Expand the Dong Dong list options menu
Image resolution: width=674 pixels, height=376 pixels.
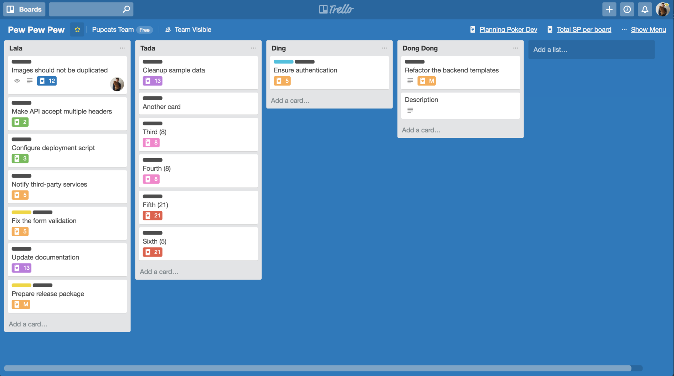(515, 48)
